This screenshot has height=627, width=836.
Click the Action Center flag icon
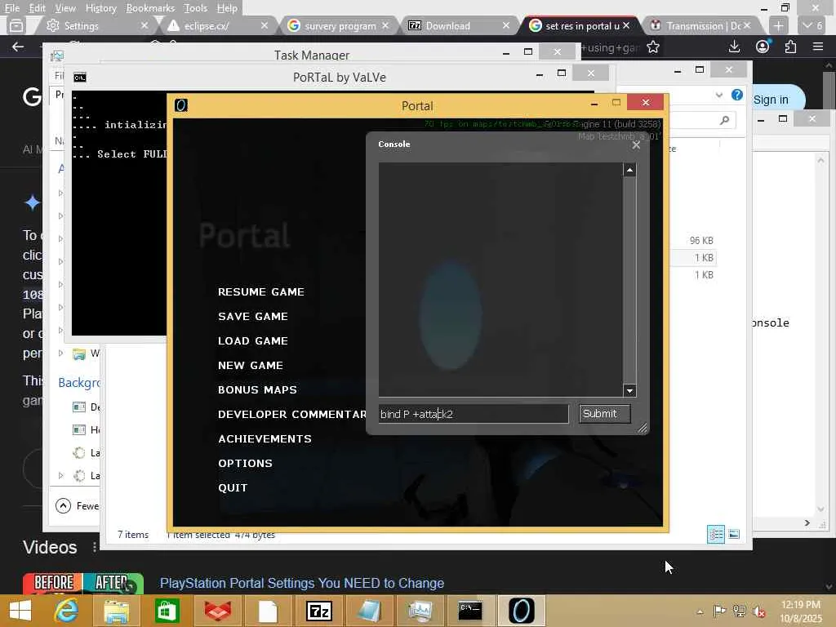pos(719,611)
